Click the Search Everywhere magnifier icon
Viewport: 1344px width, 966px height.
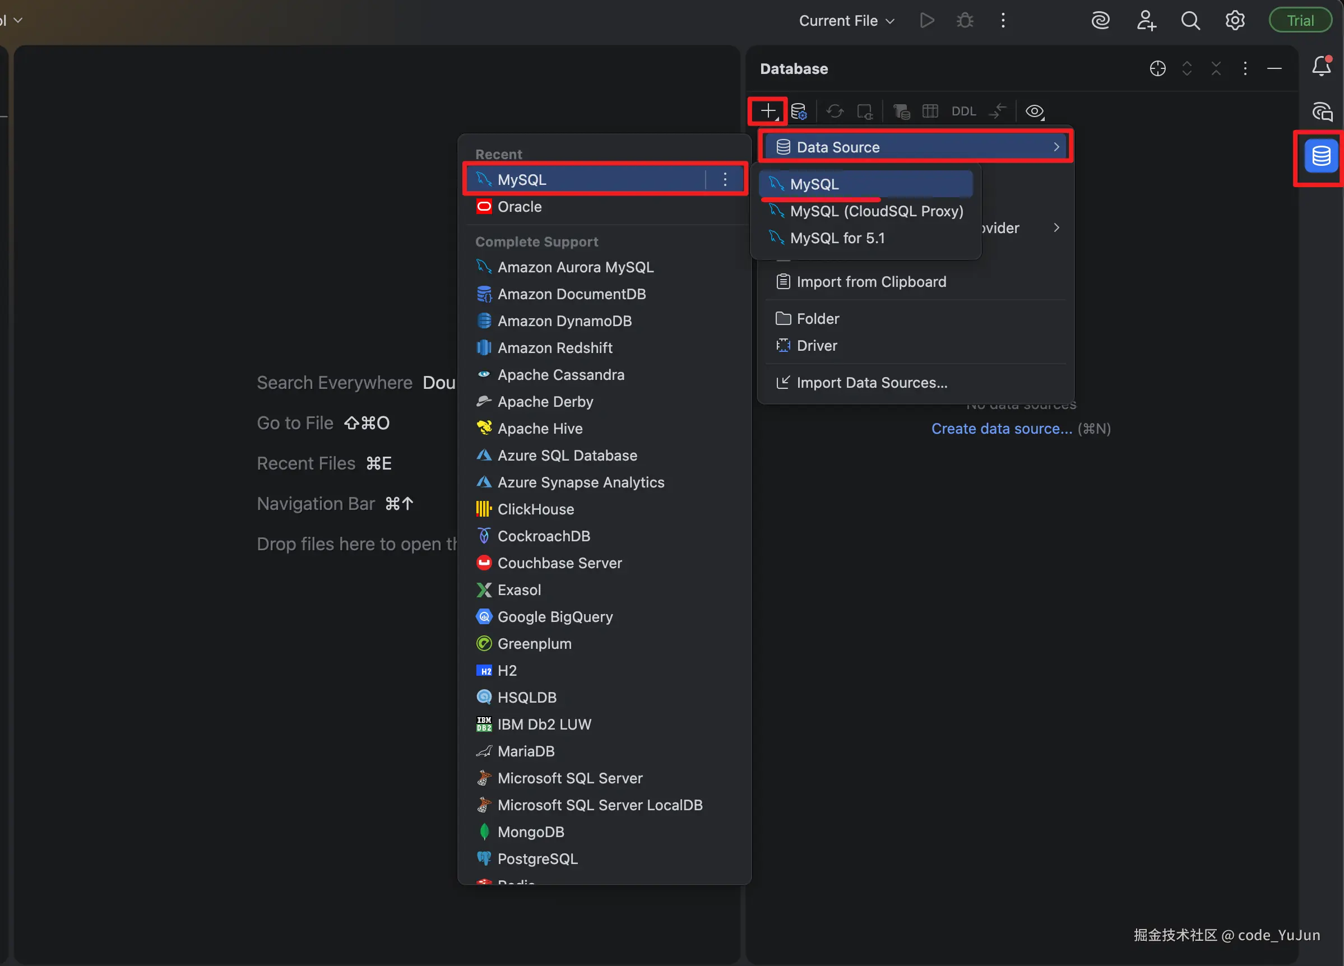(1190, 21)
